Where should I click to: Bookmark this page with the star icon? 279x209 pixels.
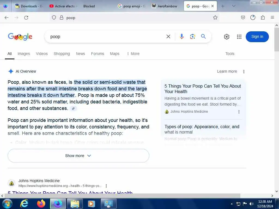(x=215, y=17)
